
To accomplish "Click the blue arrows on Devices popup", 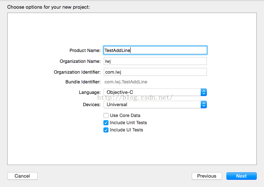I will point(204,105).
